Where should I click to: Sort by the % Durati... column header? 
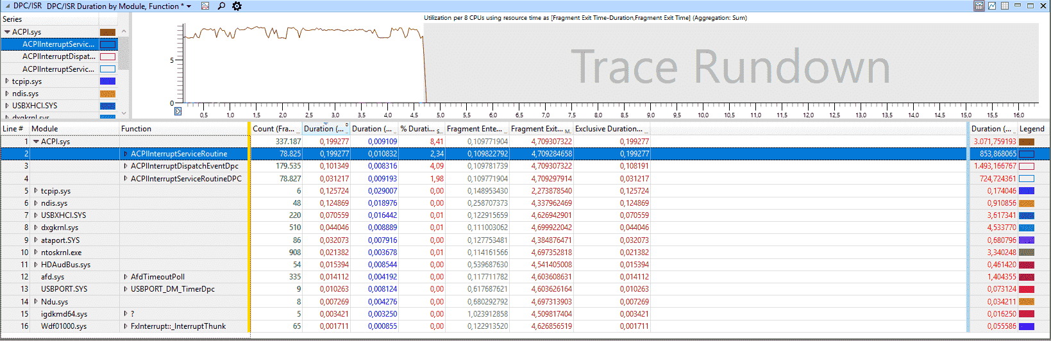(x=421, y=129)
